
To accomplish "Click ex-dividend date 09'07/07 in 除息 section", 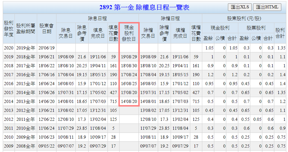I will point(66,146).
